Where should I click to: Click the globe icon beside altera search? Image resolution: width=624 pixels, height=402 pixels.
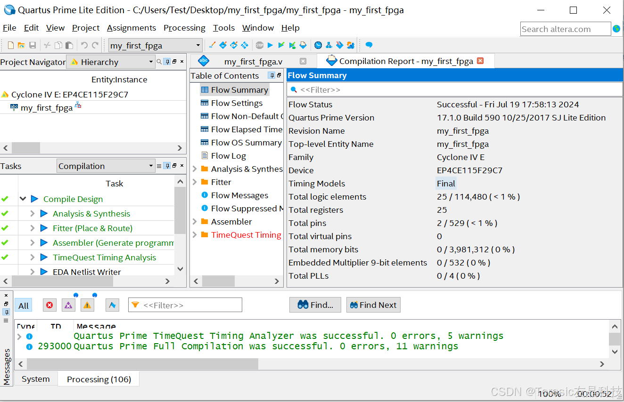tap(616, 29)
